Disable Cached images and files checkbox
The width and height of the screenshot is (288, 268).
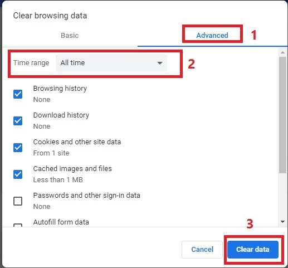click(x=18, y=174)
